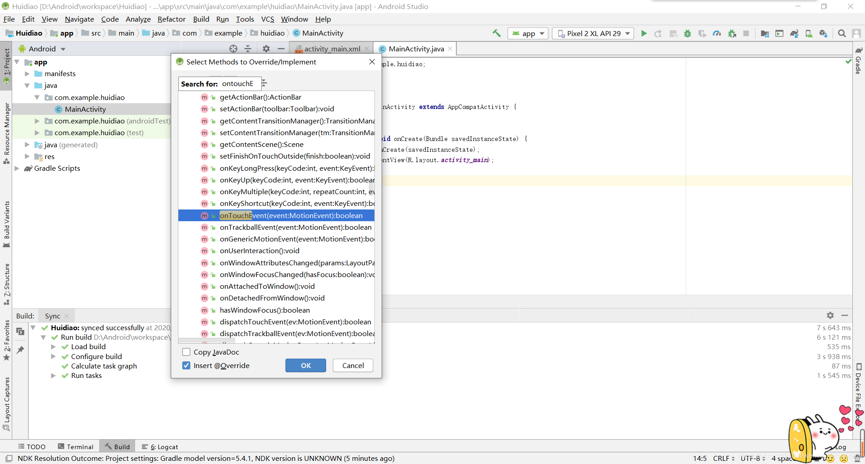The image size is (865, 464).
Task: Click Apply Changes and Restart Activity icon
Action: tap(658, 33)
